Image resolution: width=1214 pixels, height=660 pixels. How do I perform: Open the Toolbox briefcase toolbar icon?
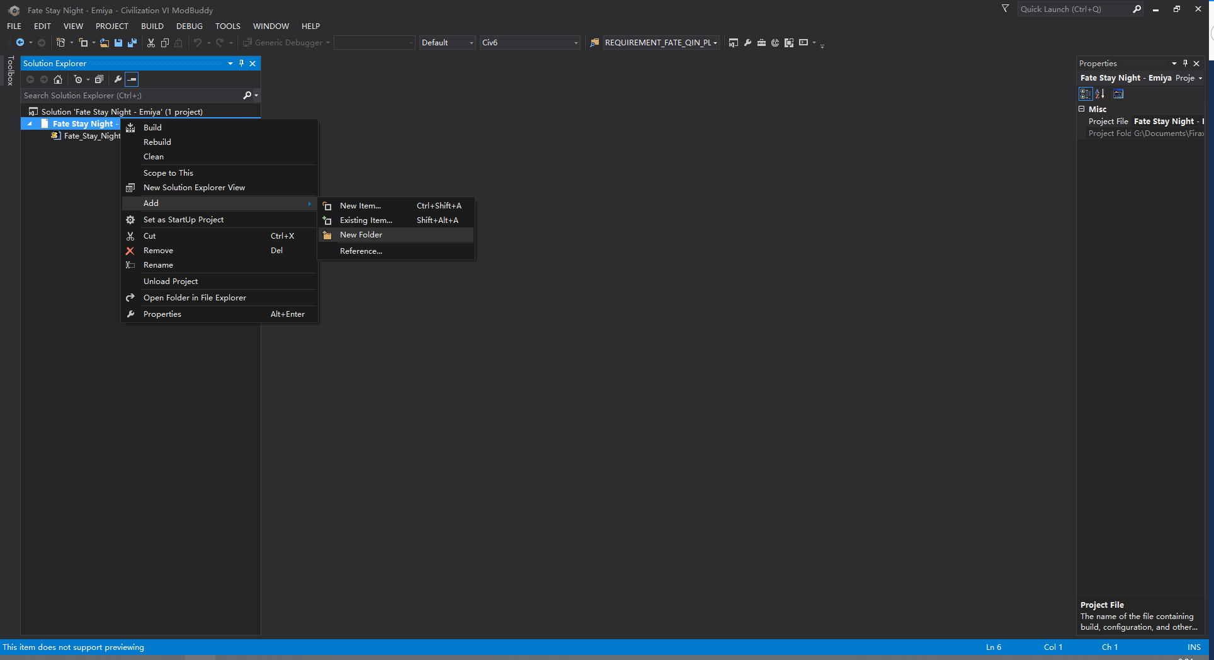761,43
